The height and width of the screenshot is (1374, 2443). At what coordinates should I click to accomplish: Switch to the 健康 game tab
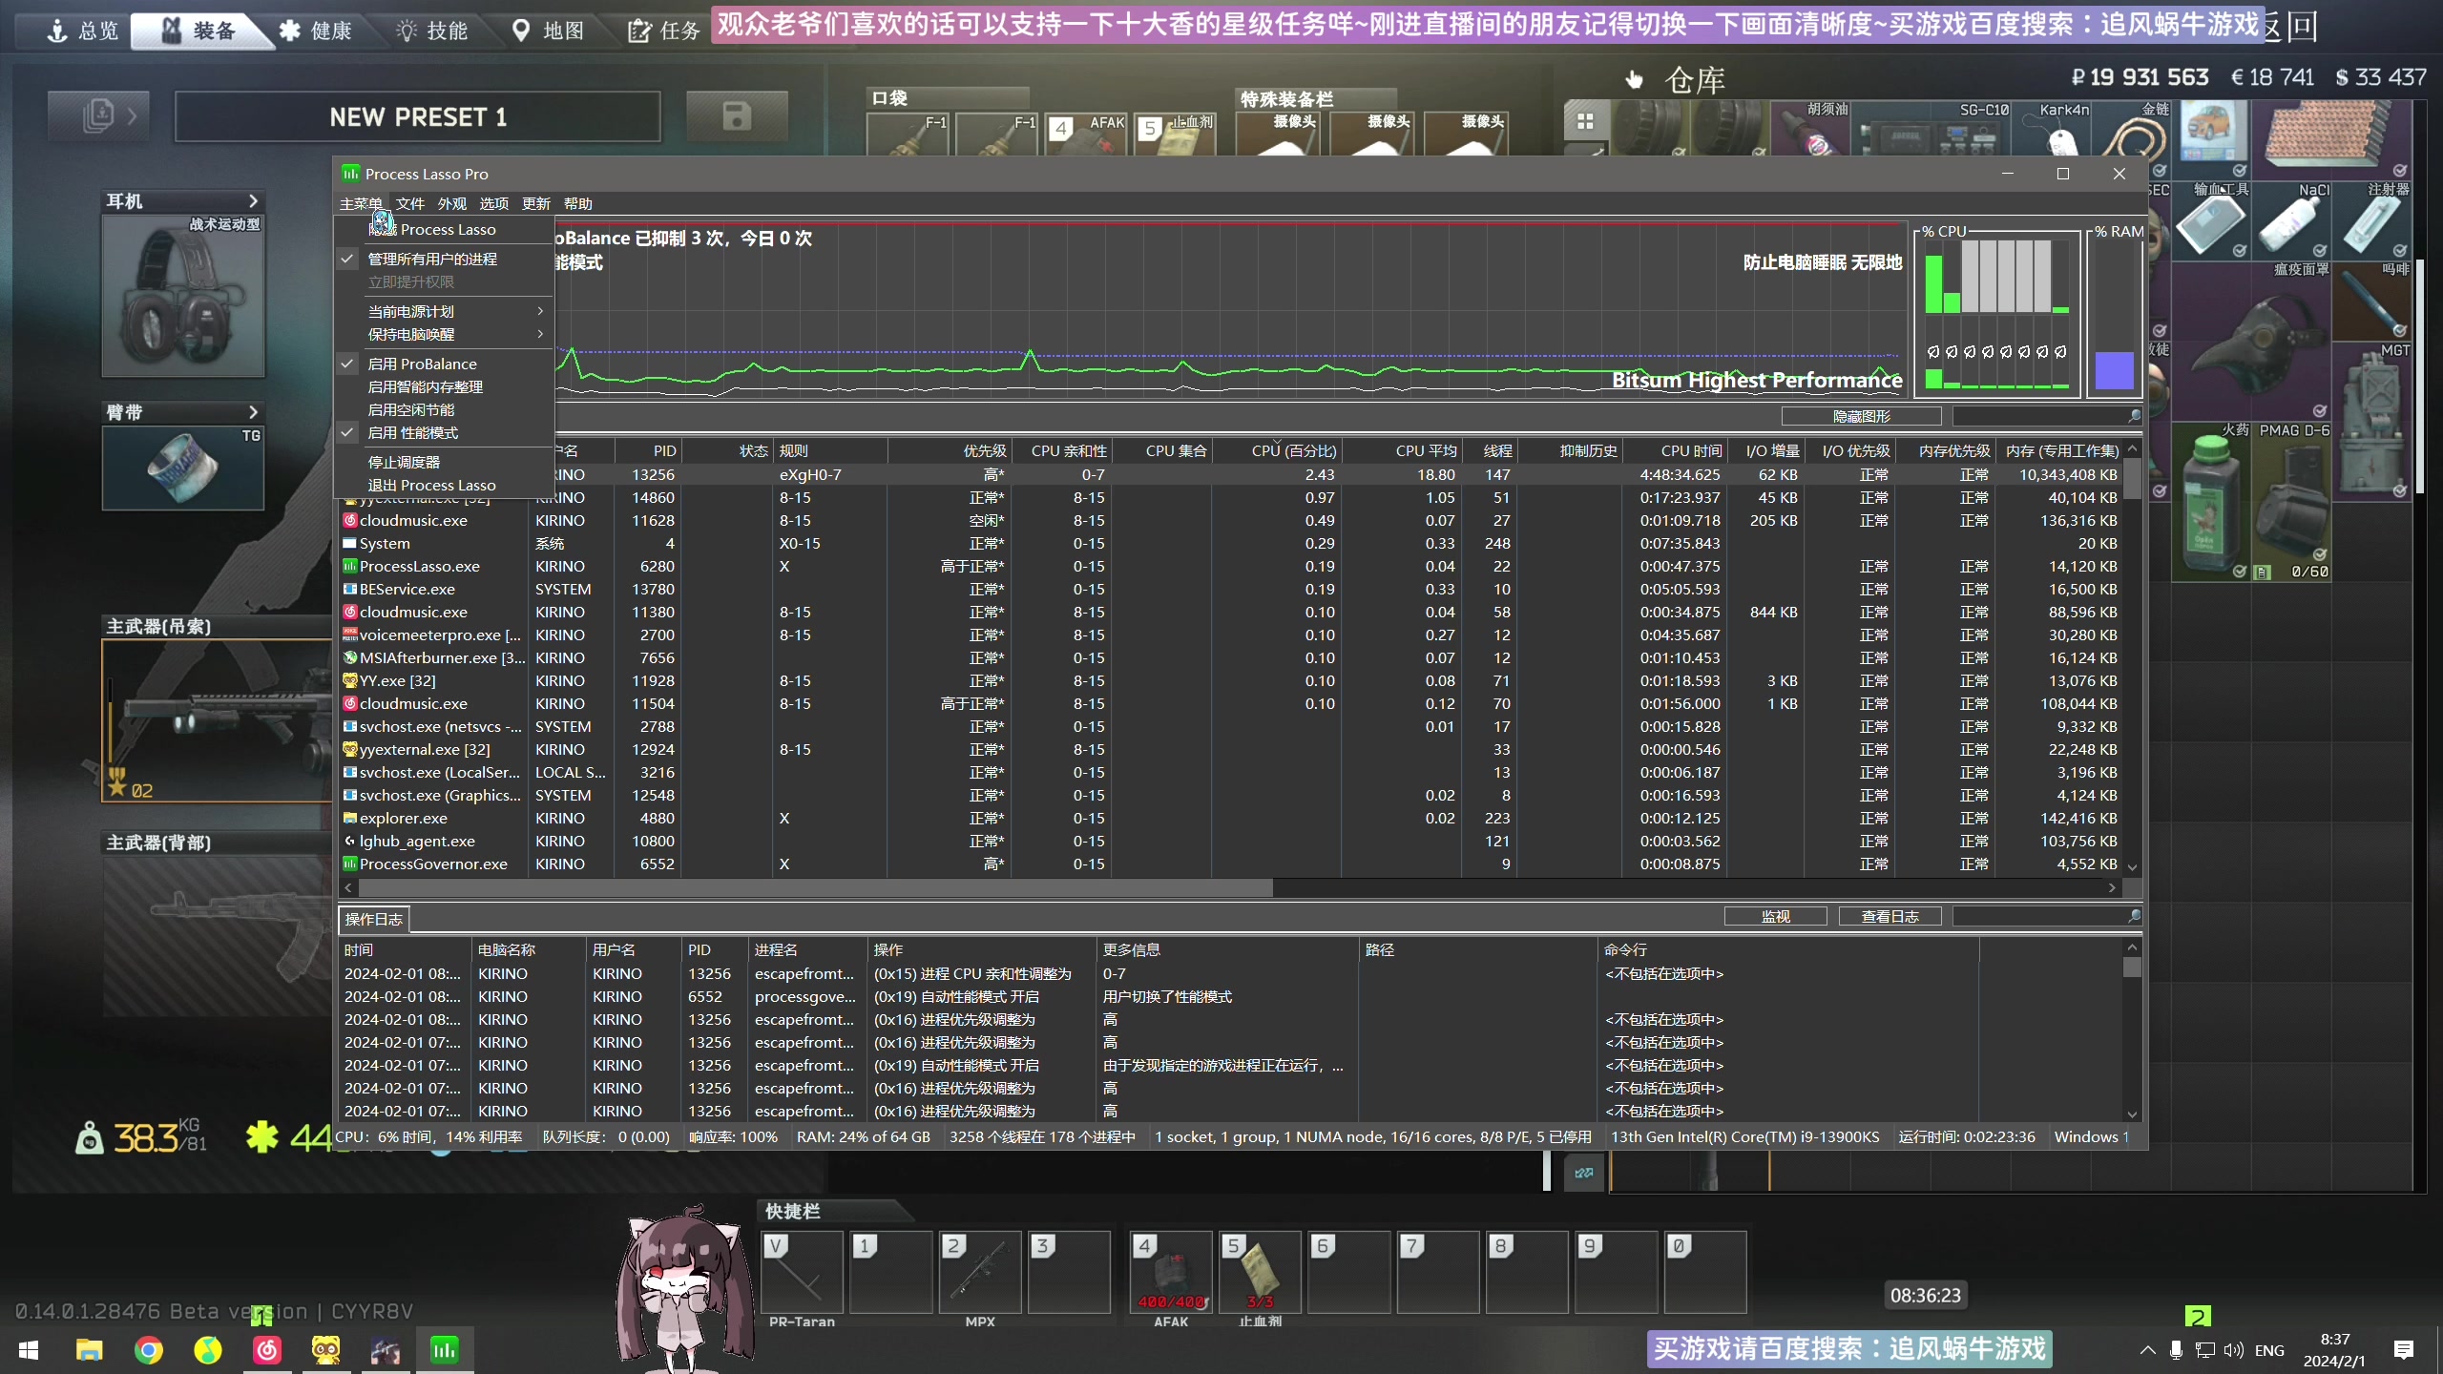(x=317, y=31)
